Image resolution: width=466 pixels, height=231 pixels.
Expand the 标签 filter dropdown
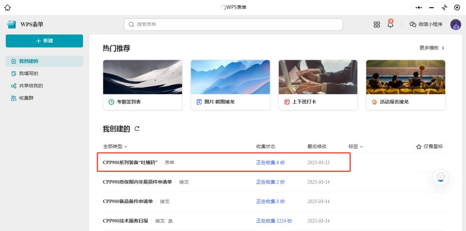click(x=356, y=147)
